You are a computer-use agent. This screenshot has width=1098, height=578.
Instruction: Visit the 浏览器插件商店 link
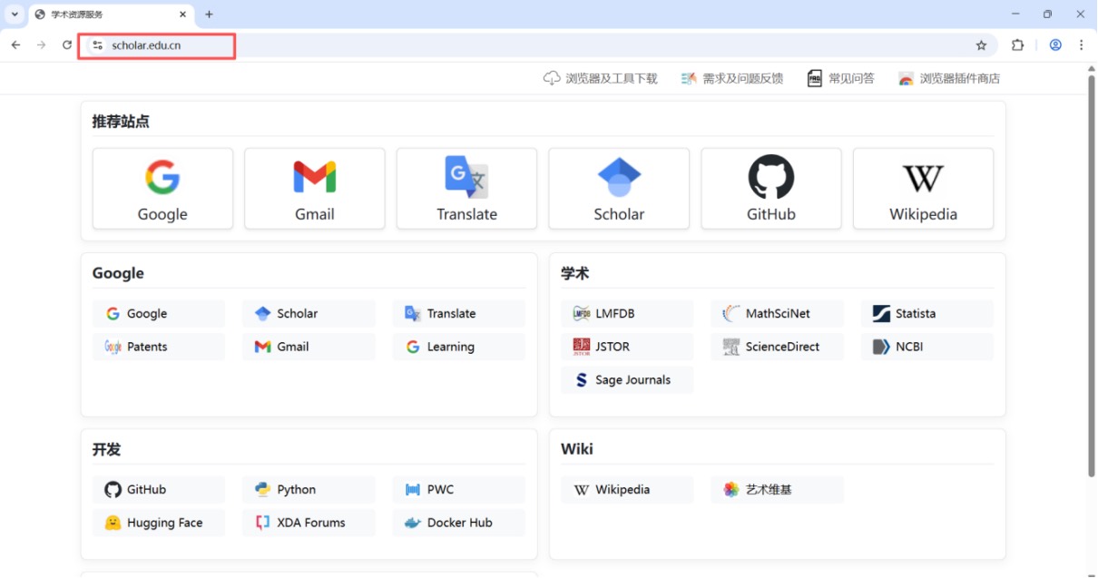[949, 79]
